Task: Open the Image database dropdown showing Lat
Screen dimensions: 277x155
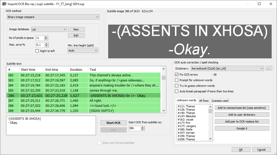Action: point(48,29)
